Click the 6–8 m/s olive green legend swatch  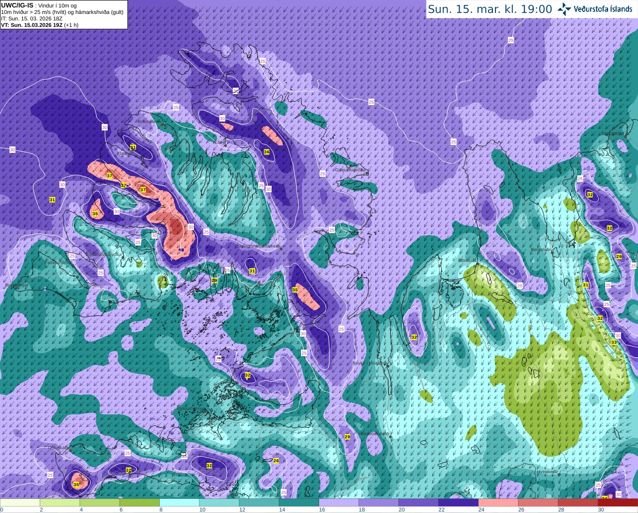click(140, 503)
